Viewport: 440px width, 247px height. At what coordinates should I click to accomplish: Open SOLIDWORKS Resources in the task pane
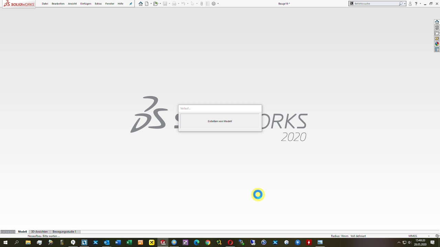(437, 22)
